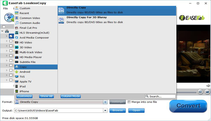
Task: Select the HD Video category
Action: pos(36,42)
